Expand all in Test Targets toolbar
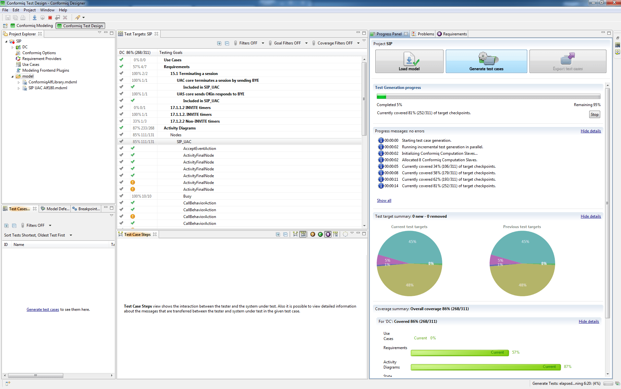 point(219,43)
